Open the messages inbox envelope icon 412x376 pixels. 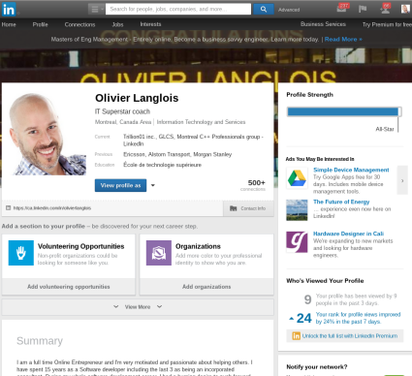click(342, 9)
